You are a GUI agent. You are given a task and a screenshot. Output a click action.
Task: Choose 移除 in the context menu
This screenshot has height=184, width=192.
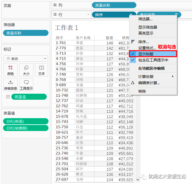(x=142, y=91)
